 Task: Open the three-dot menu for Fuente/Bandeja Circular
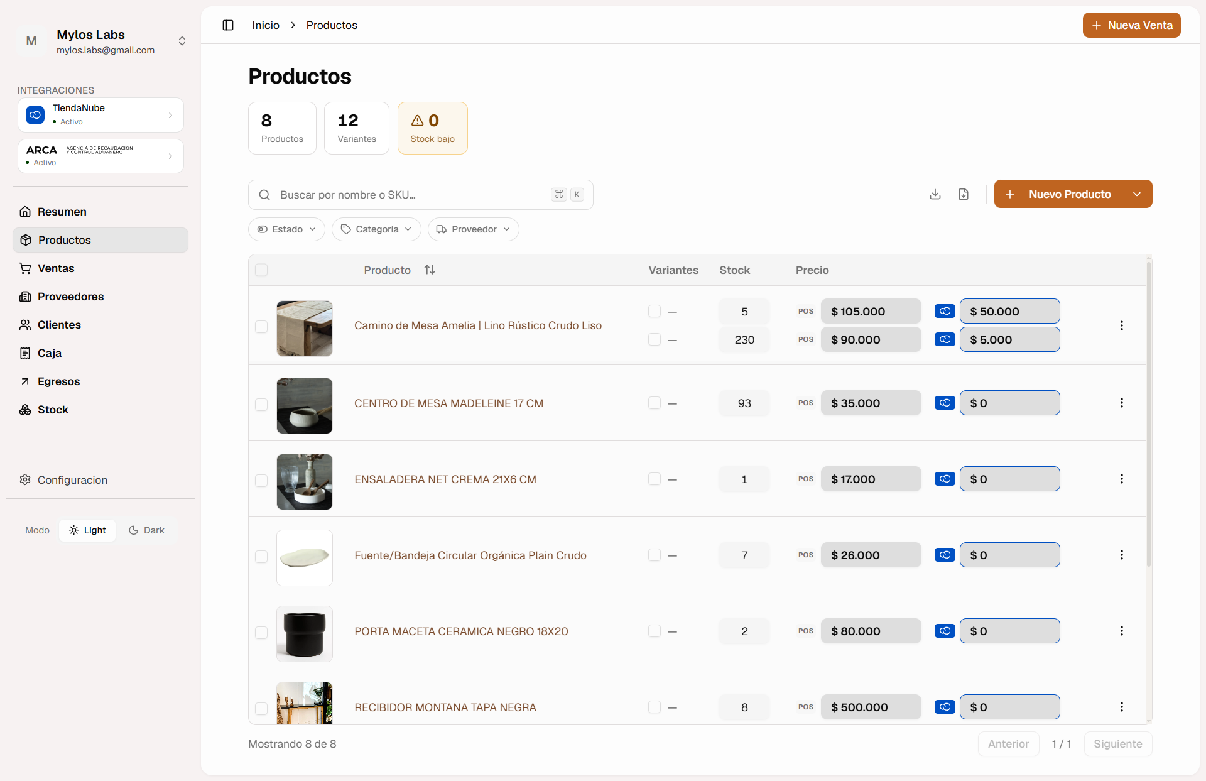coord(1122,555)
